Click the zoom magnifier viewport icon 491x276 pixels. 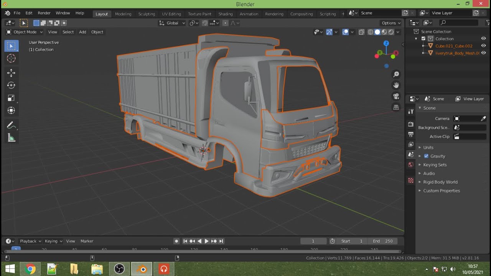coord(396,74)
